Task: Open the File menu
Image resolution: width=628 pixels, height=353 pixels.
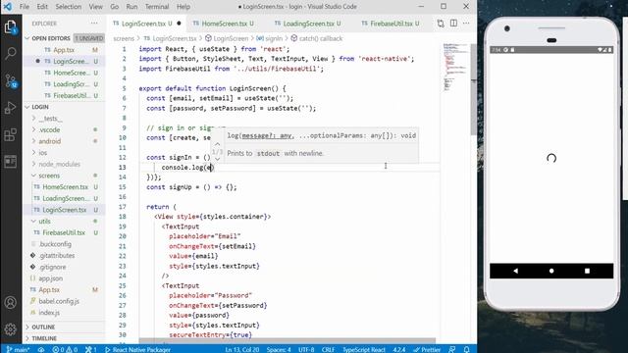Action: coord(25,7)
